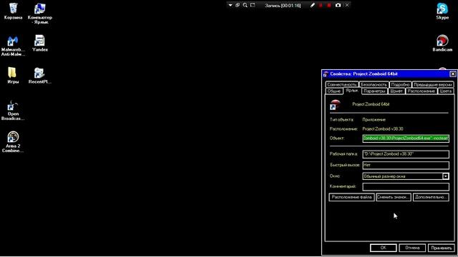Close the Свойства Project Zomboid dialog
This screenshot has width=458, height=257.
tap(452, 74)
